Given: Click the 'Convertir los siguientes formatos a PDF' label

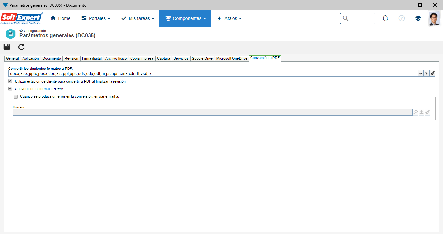Looking at the screenshot, I should coord(40,69).
